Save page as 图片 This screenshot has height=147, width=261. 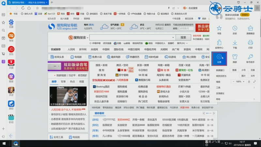pos(243,76)
